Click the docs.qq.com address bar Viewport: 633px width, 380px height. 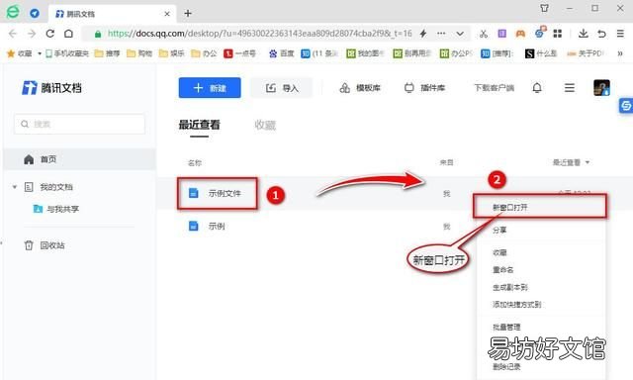pos(259,34)
